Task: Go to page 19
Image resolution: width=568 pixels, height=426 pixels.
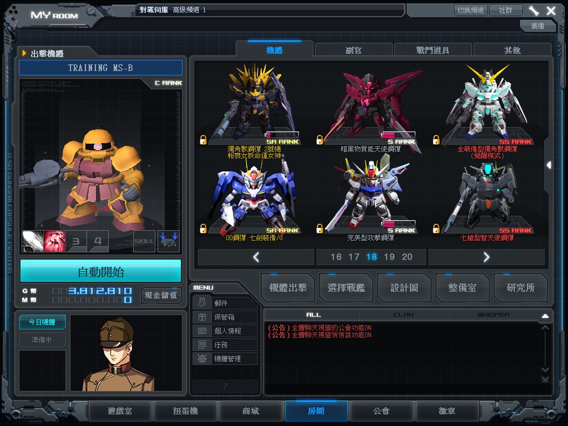Action: (x=389, y=257)
